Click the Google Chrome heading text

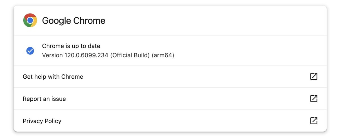[74, 21]
